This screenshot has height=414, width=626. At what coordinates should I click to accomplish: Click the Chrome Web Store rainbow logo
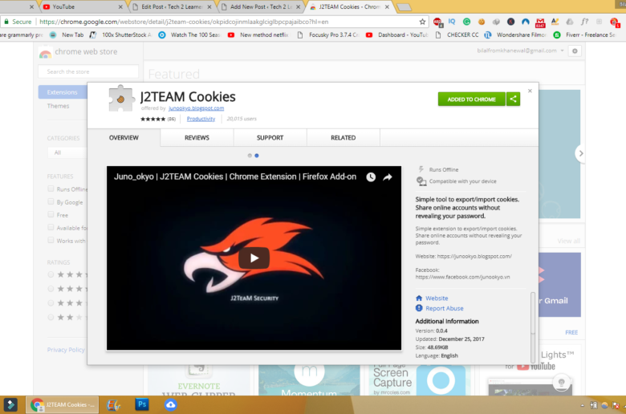[x=45, y=53]
